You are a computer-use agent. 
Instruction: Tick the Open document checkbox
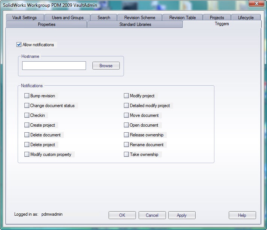[126, 125]
